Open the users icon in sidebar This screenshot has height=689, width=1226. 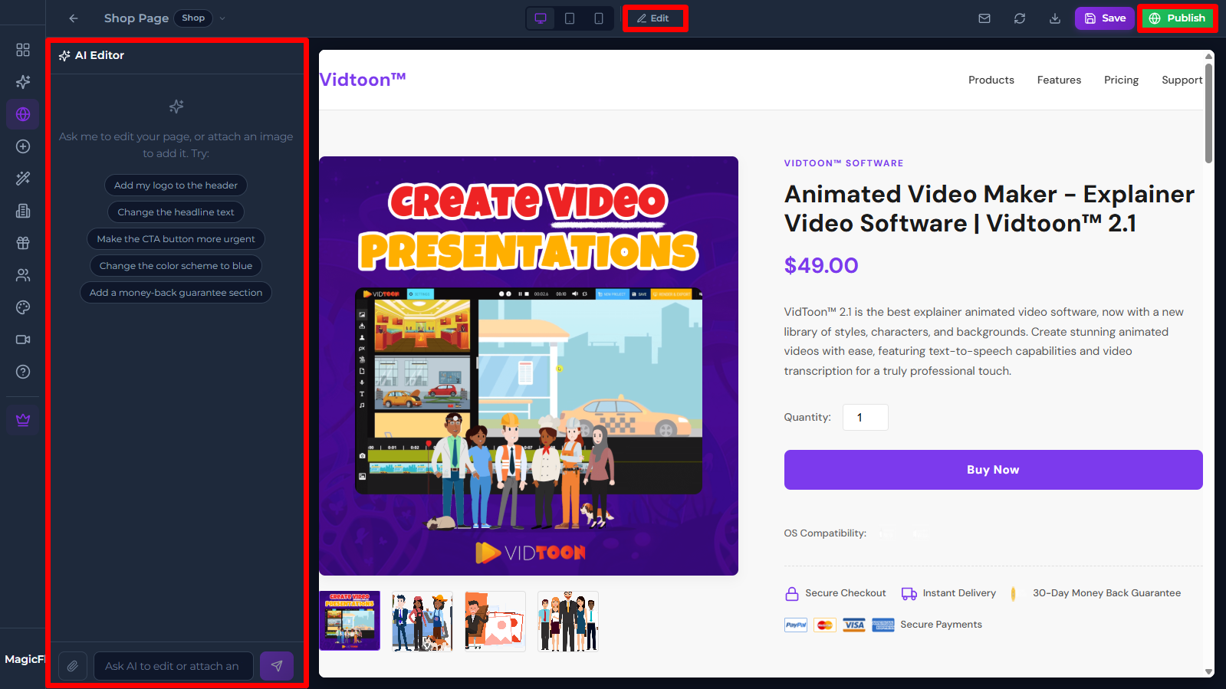click(23, 275)
